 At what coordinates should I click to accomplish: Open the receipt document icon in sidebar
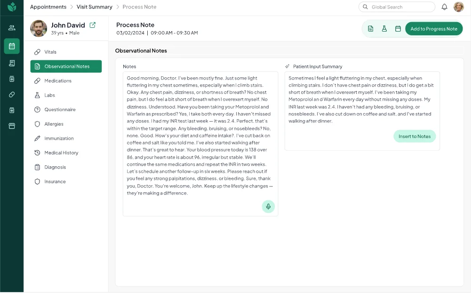[x=12, y=63]
